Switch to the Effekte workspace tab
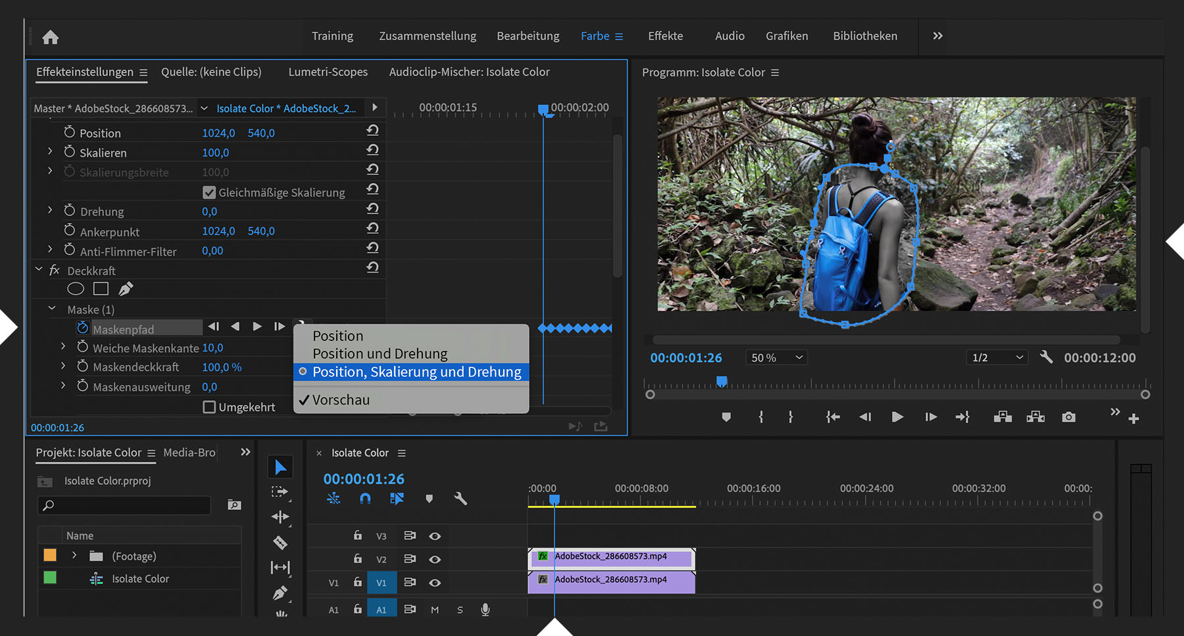The image size is (1184, 636). click(x=665, y=36)
